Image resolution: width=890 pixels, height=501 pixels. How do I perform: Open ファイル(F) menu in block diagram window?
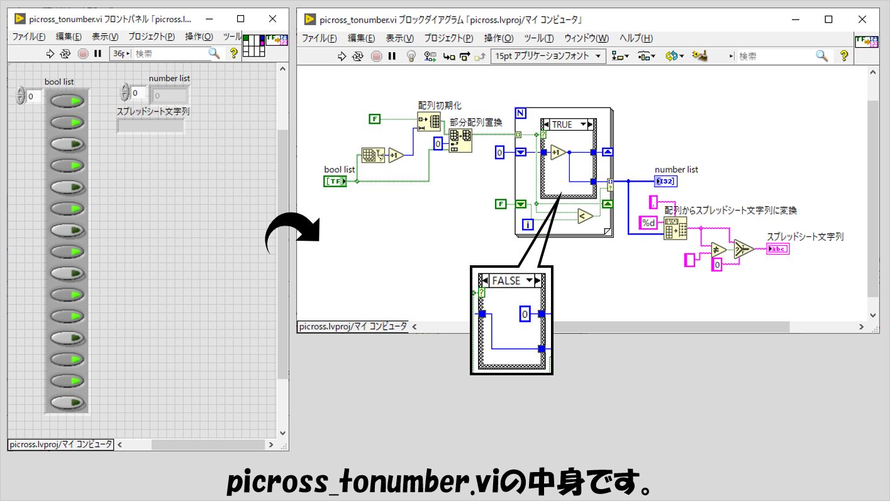(x=319, y=38)
